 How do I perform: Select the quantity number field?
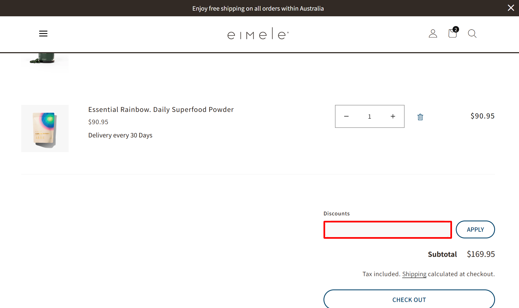[x=370, y=116]
